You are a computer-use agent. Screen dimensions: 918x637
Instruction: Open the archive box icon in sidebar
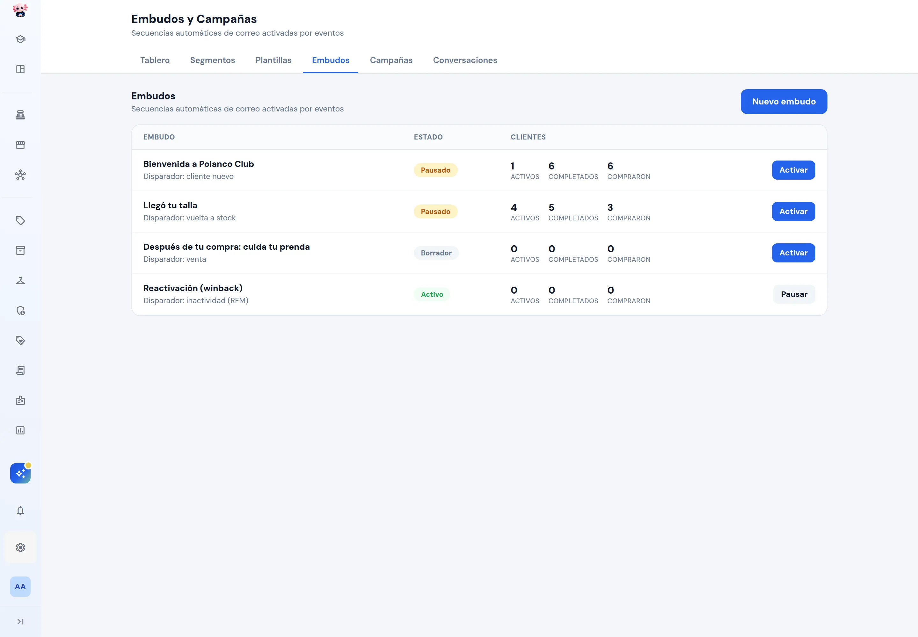(x=20, y=251)
